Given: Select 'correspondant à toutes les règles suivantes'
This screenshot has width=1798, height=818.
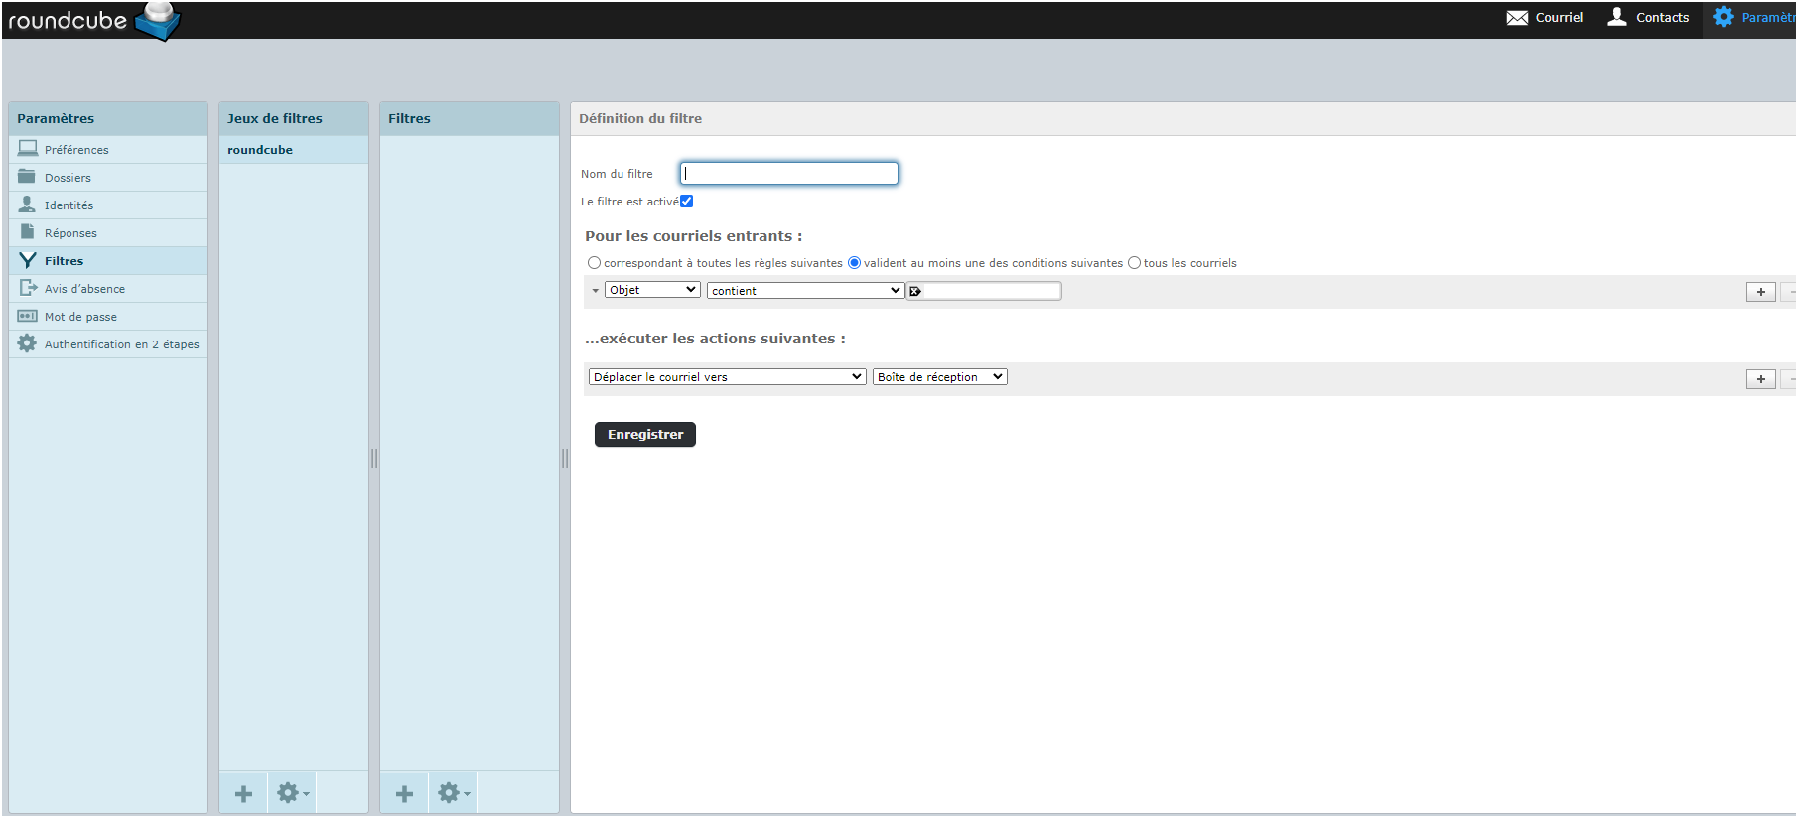Looking at the screenshot, I should coord(595,263).
